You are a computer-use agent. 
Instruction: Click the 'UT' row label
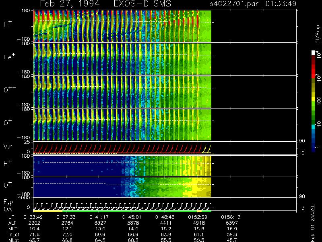click(11, 217)
